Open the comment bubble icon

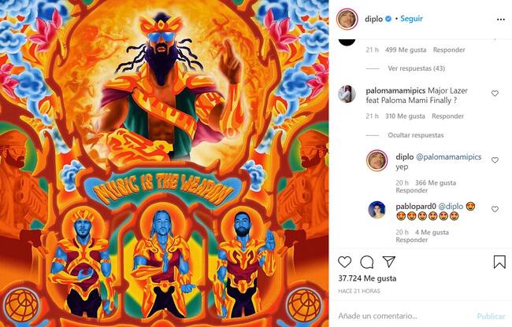pos(367,262)
